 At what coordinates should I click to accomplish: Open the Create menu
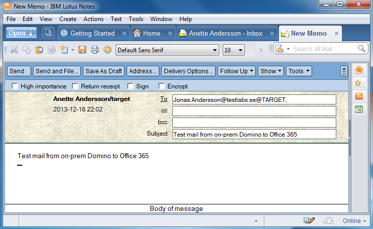[x=68, y=19]
